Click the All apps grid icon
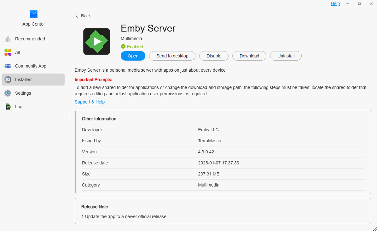Screen dimensions: 377x231 pyautogui.click(x=8, y=52)
